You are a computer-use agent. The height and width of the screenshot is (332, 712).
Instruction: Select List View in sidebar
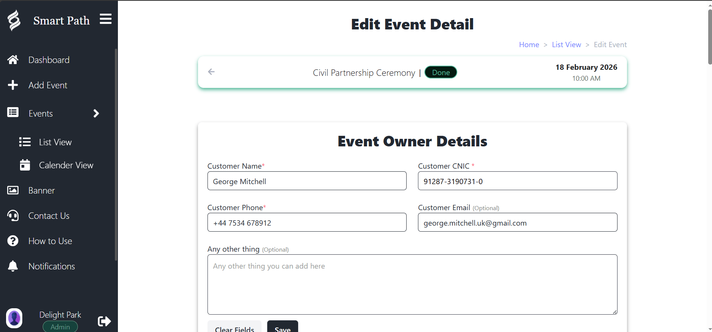[55, 142]
